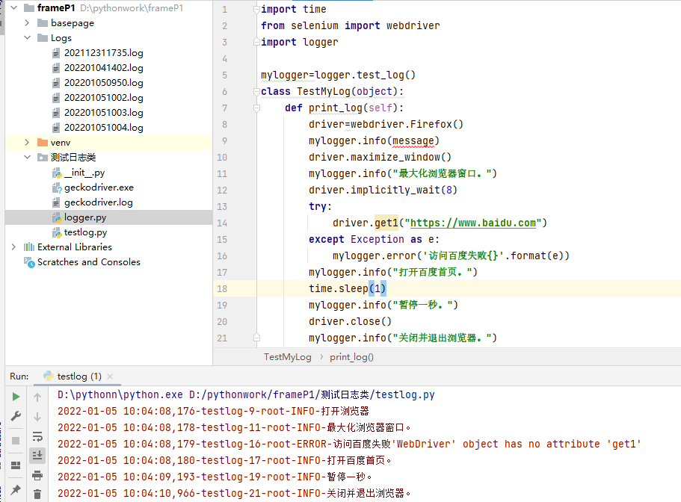Expand the venv folder

[x=27, y=143]
